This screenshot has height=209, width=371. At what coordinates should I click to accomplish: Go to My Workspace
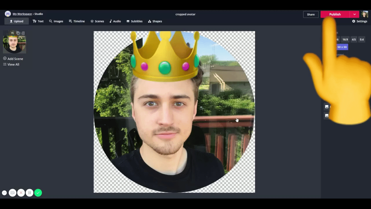click(x=22, y=14)
